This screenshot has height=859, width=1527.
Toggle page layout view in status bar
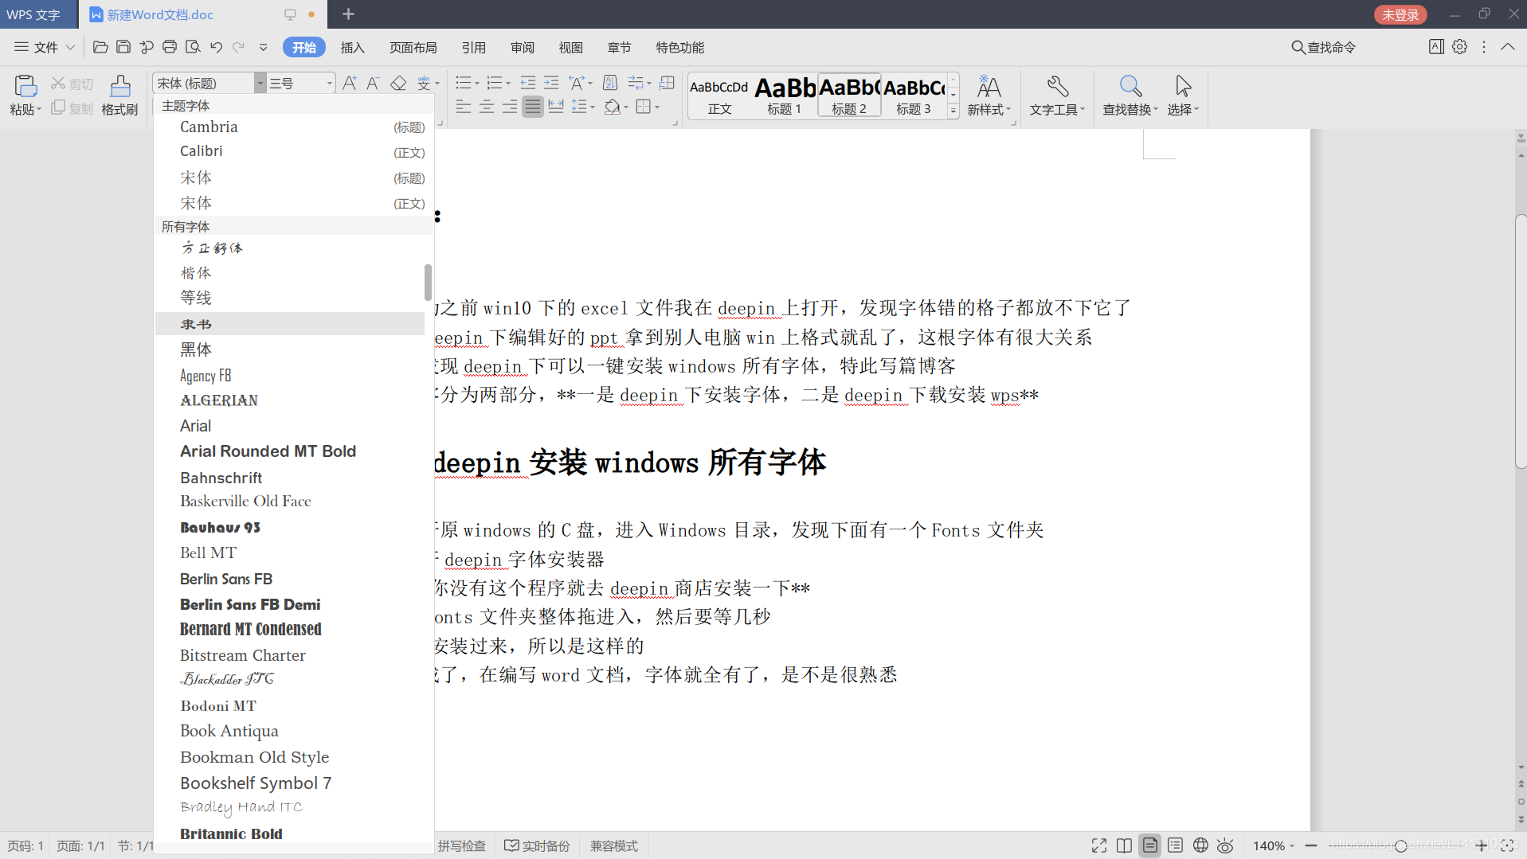point(1150,845)
